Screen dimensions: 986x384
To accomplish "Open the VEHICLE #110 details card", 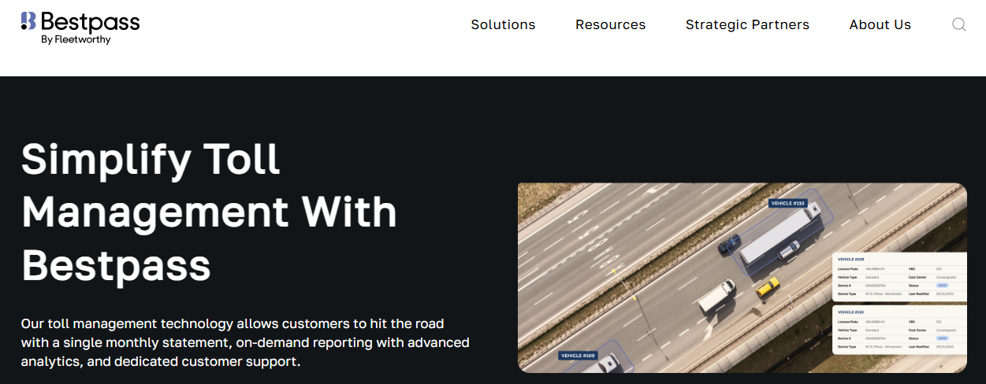I will (x=899, y=330).
